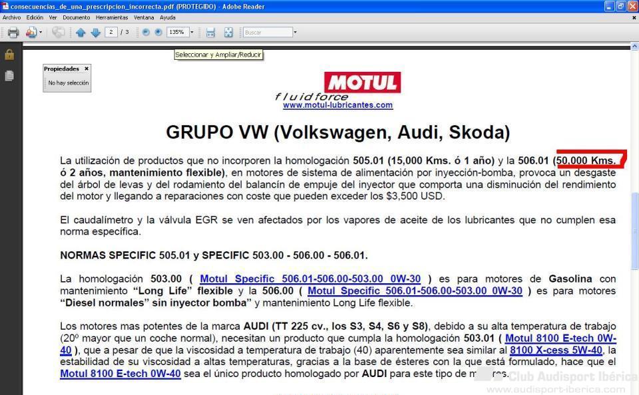Open Motul Specific link after homologación 503.00
Image resolution: width=639 pixels, height=395 pixels.
[310, 279]
